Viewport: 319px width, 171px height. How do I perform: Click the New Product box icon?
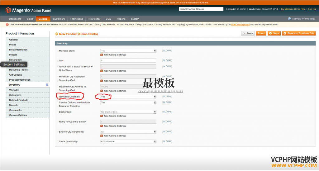click(56, 34)
